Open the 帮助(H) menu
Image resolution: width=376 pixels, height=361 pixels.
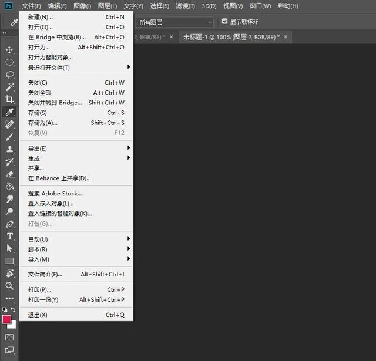(288, 6)
